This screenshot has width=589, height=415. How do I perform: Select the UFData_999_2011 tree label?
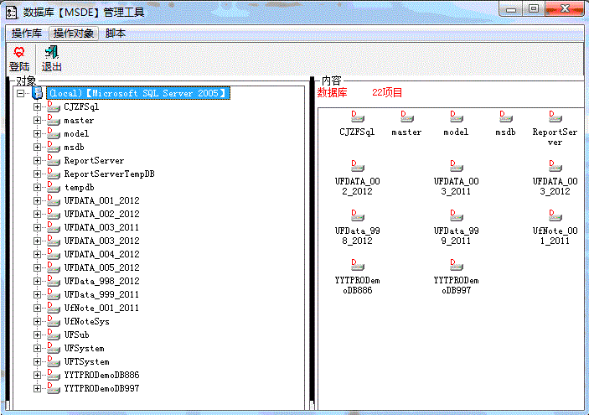(101, 295)
